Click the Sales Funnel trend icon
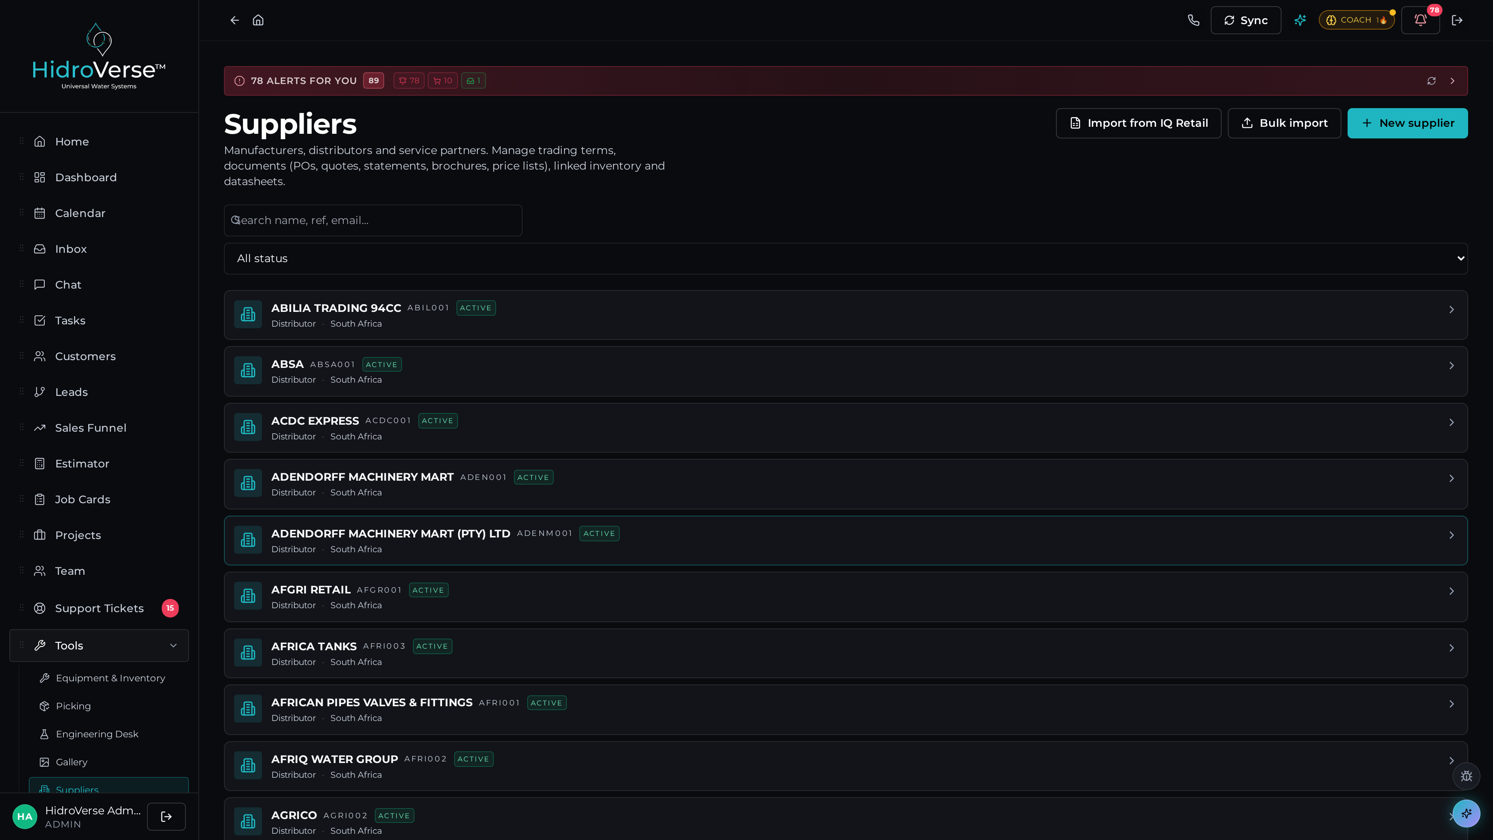Image resolution: width=1493 pixels, height=840 pixels. point(39,428)
